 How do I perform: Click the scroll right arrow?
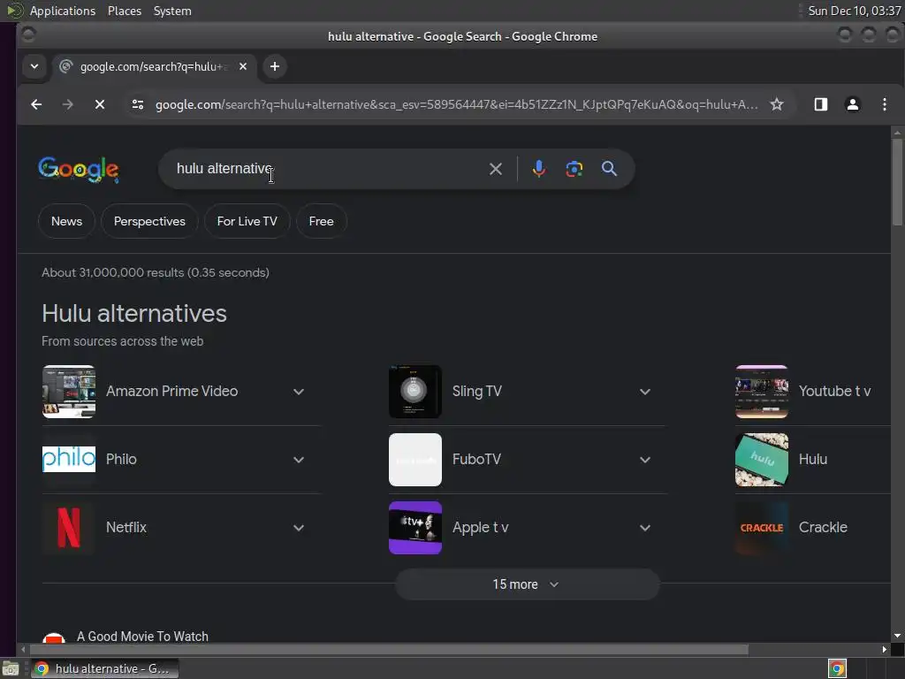tap(884, 650)
